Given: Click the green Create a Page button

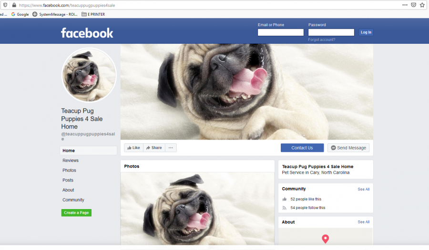Looking at the screenshot, I should pos(76,212).
